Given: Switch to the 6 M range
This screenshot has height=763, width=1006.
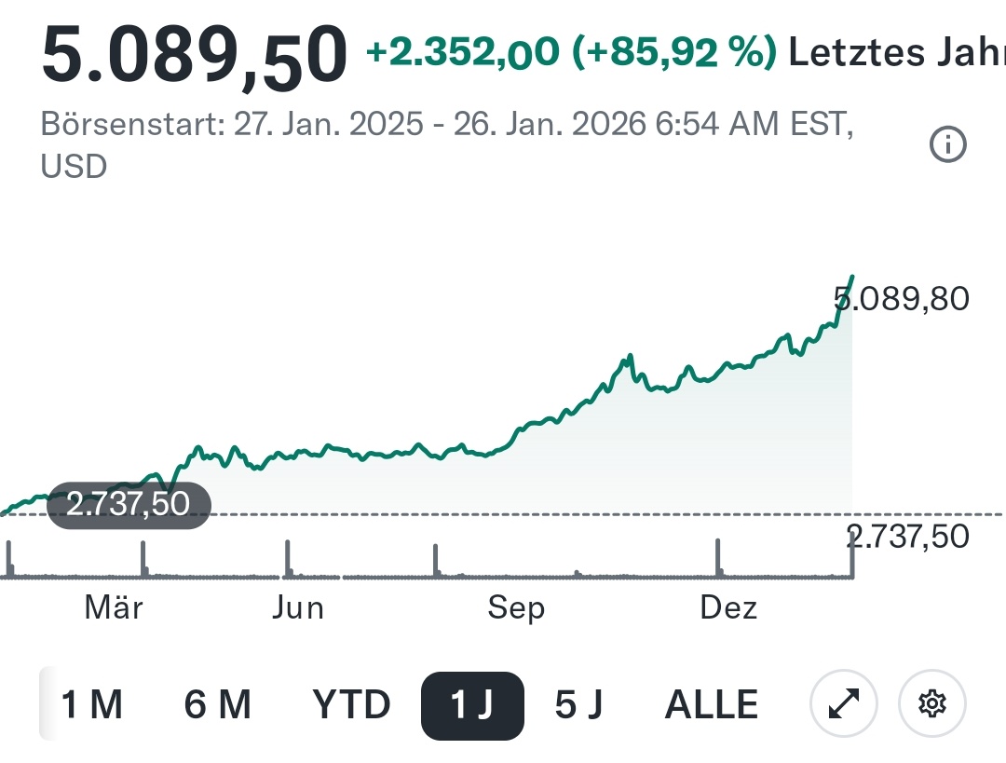Looking at the screenshot, I should point(218,705).
